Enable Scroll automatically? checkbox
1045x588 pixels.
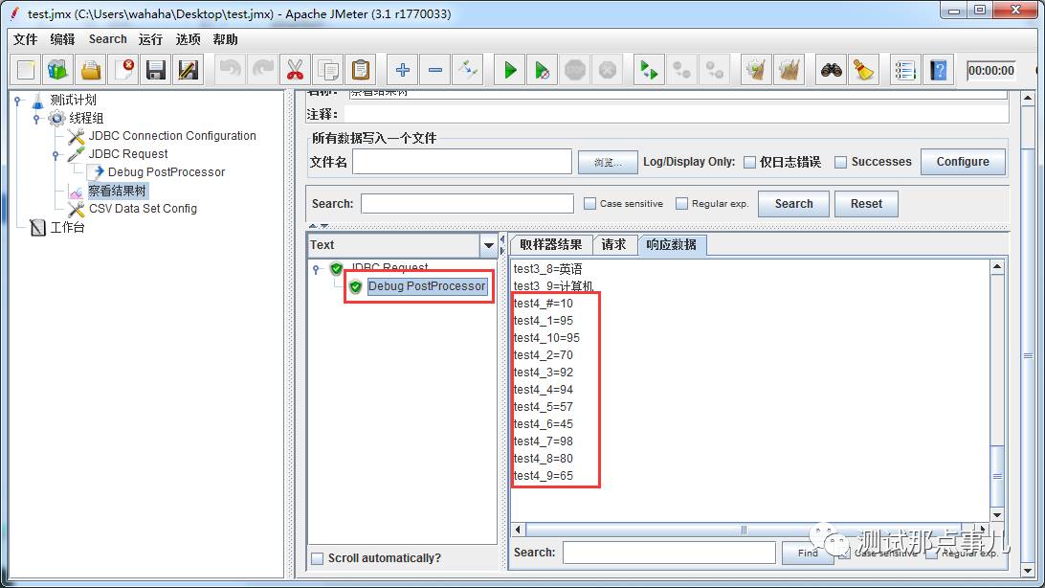point(318,558)
